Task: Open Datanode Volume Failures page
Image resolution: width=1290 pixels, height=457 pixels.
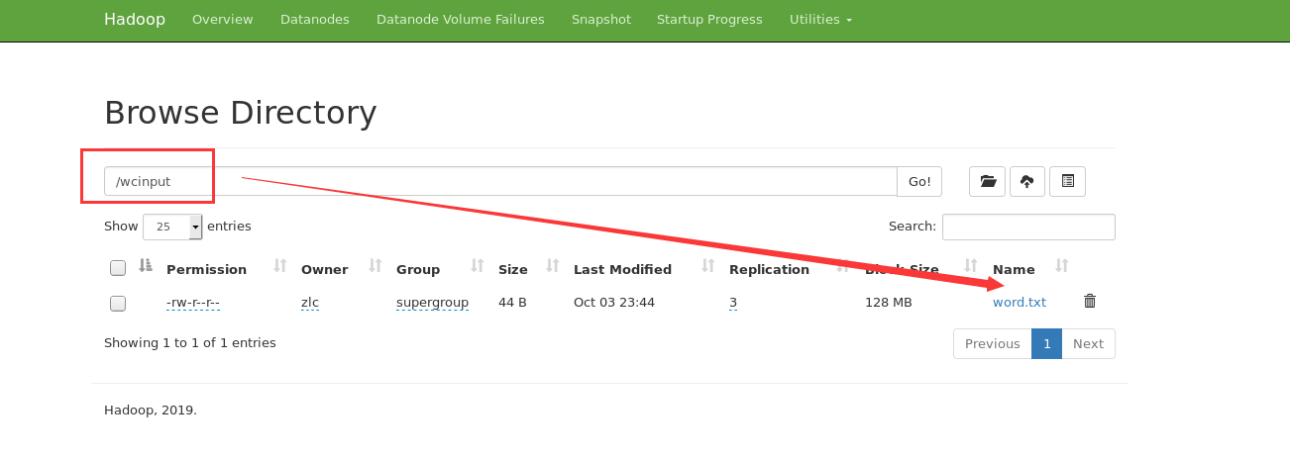Action: point(461,20)
